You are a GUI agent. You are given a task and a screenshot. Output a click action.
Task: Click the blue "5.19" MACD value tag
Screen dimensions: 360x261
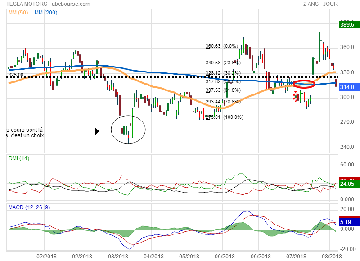click(349, 222)
